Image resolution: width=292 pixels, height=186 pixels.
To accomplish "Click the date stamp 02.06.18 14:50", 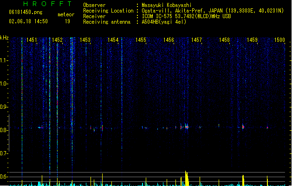I will tap(28, 21).
